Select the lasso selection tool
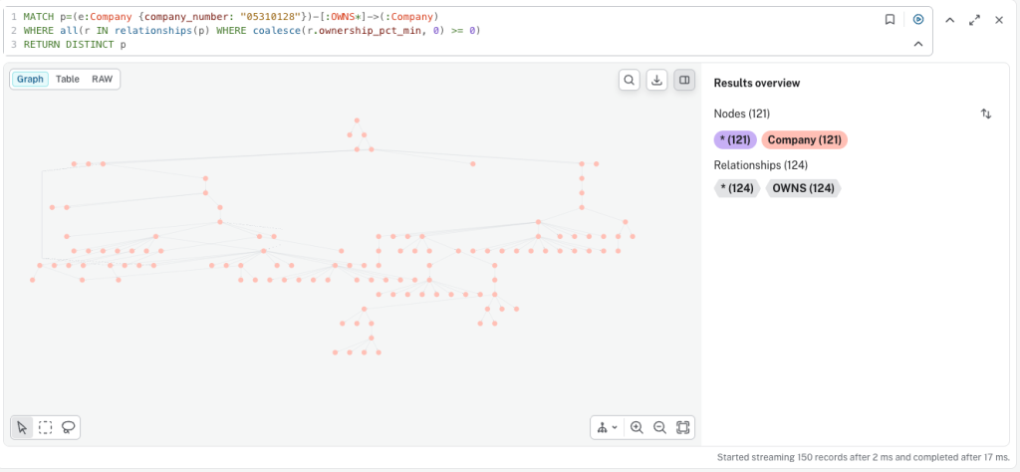Screen dimensions: 1020x472 coord(69,427)
